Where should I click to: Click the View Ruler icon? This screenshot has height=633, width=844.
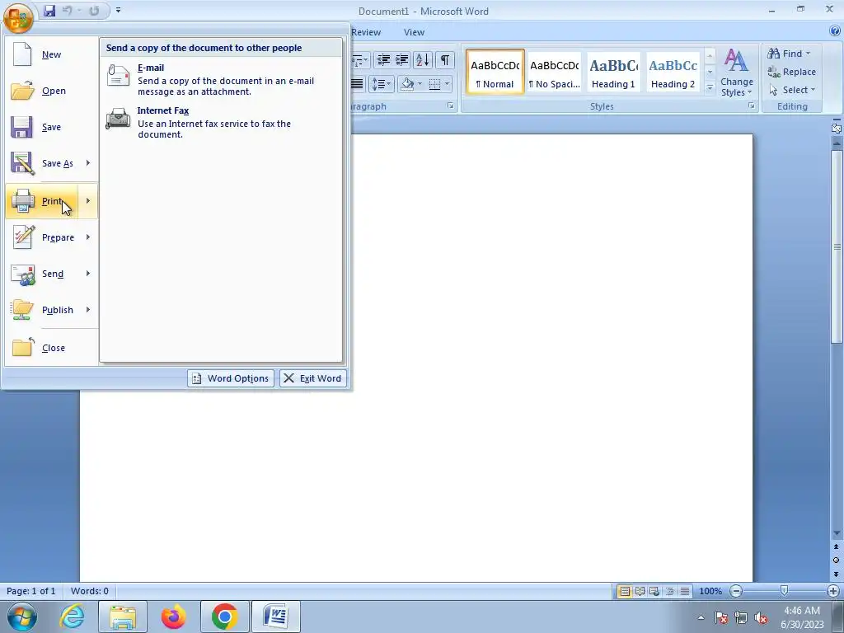point(836,128)
